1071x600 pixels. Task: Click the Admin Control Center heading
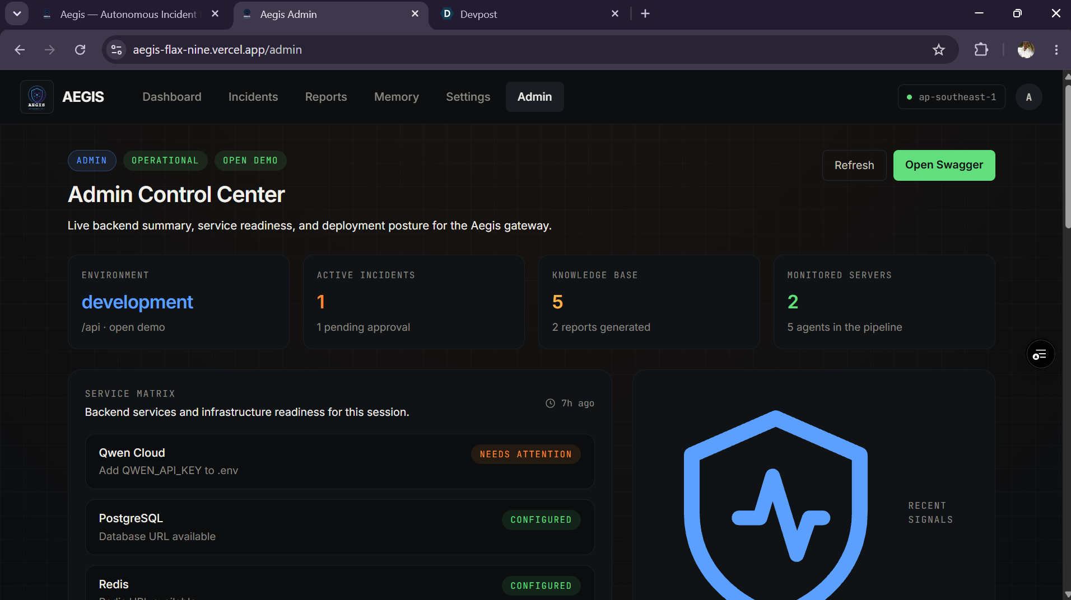(176, 195)
